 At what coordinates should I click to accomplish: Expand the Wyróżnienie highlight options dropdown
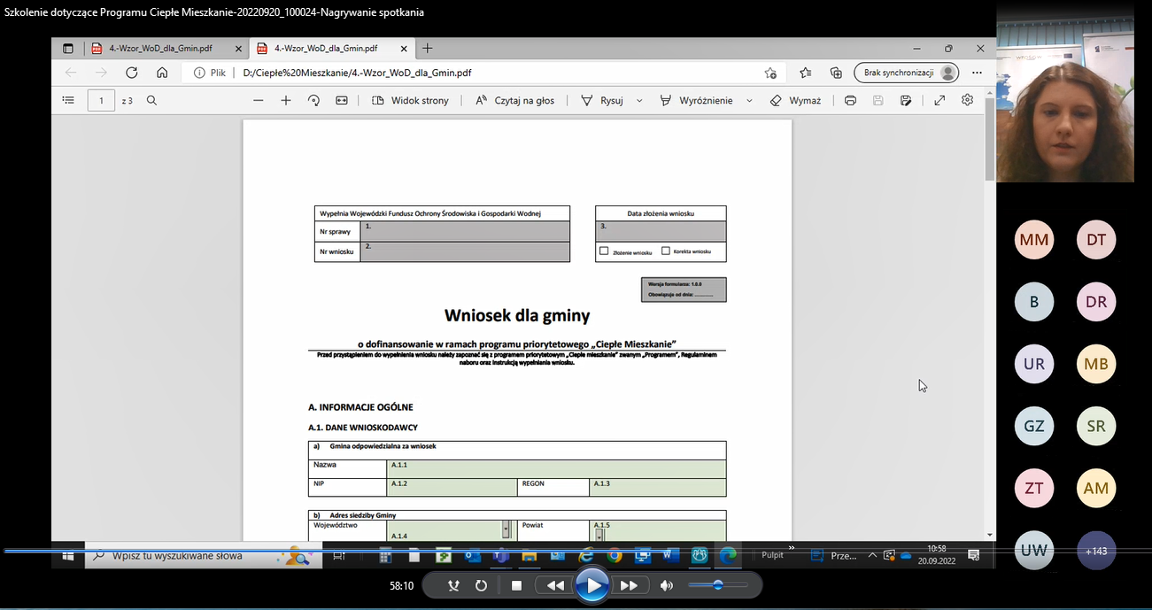[749, 101]
